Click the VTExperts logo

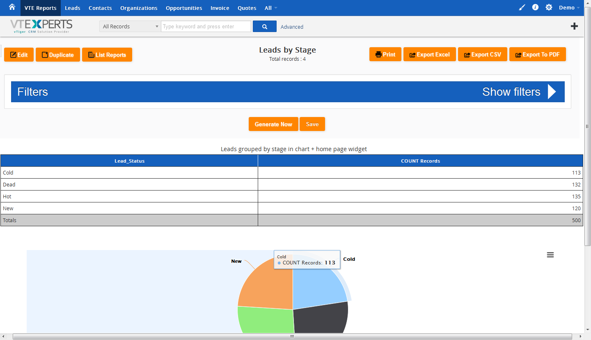(41, 26)
